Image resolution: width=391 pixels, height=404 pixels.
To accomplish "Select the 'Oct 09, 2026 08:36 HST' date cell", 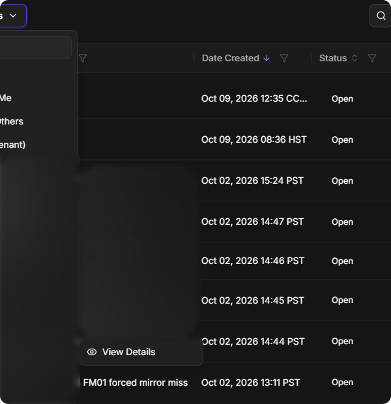I will [x=254, y=139].
